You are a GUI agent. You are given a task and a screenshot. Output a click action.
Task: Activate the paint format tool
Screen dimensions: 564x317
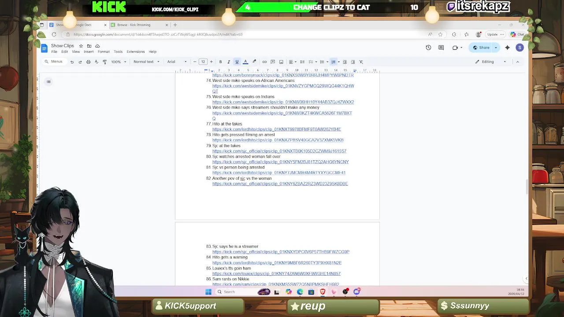click(x=104, y=62)
